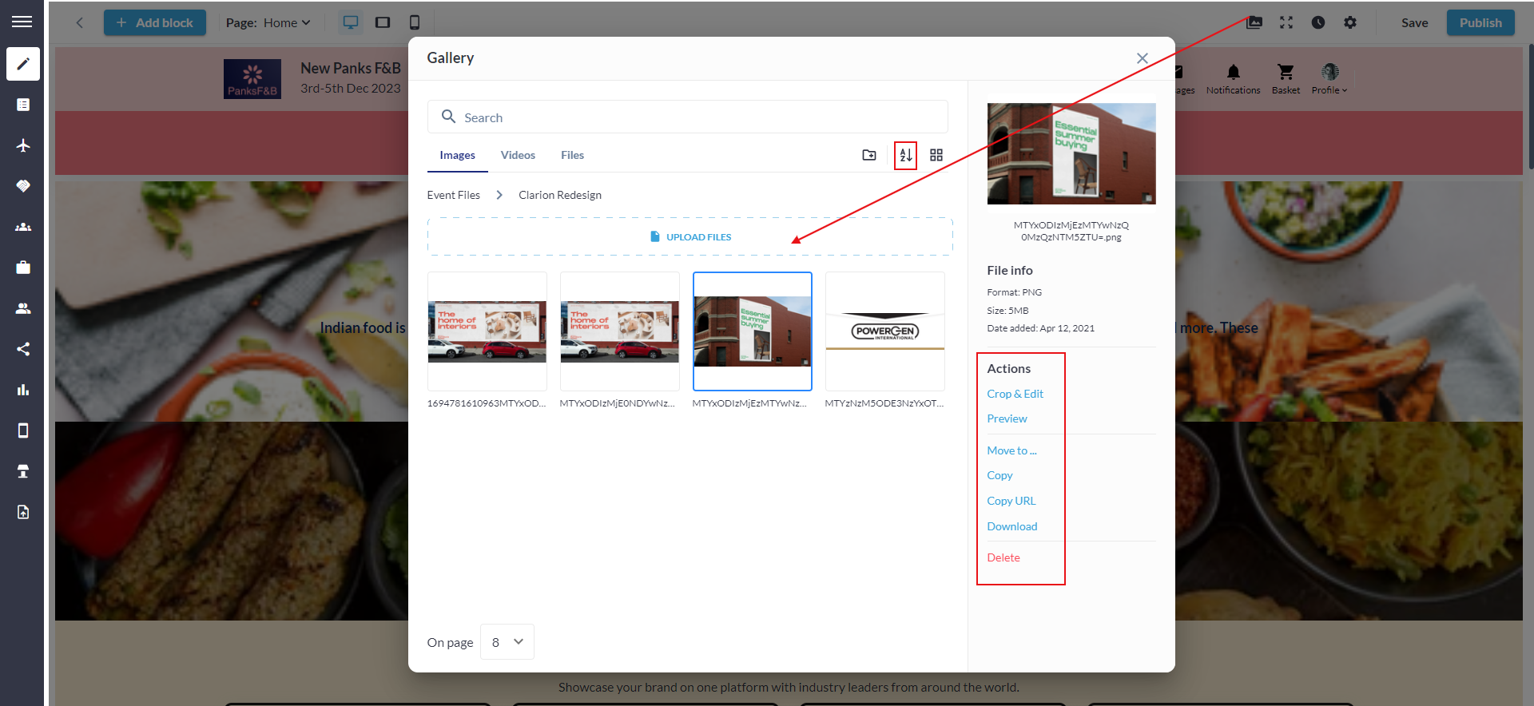Screen dimensions: 1534x706
Task: Select the POWERGEN logo thumbnail
Action: (x=885, y=331)
